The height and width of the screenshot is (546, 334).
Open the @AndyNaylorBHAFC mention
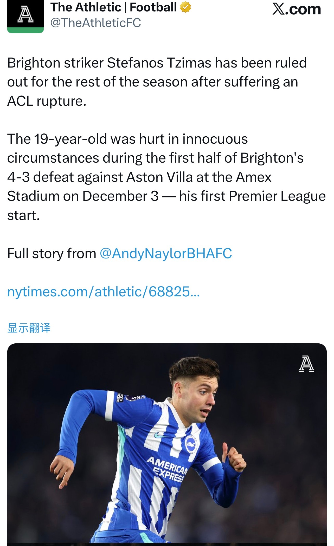click(166, 254)
